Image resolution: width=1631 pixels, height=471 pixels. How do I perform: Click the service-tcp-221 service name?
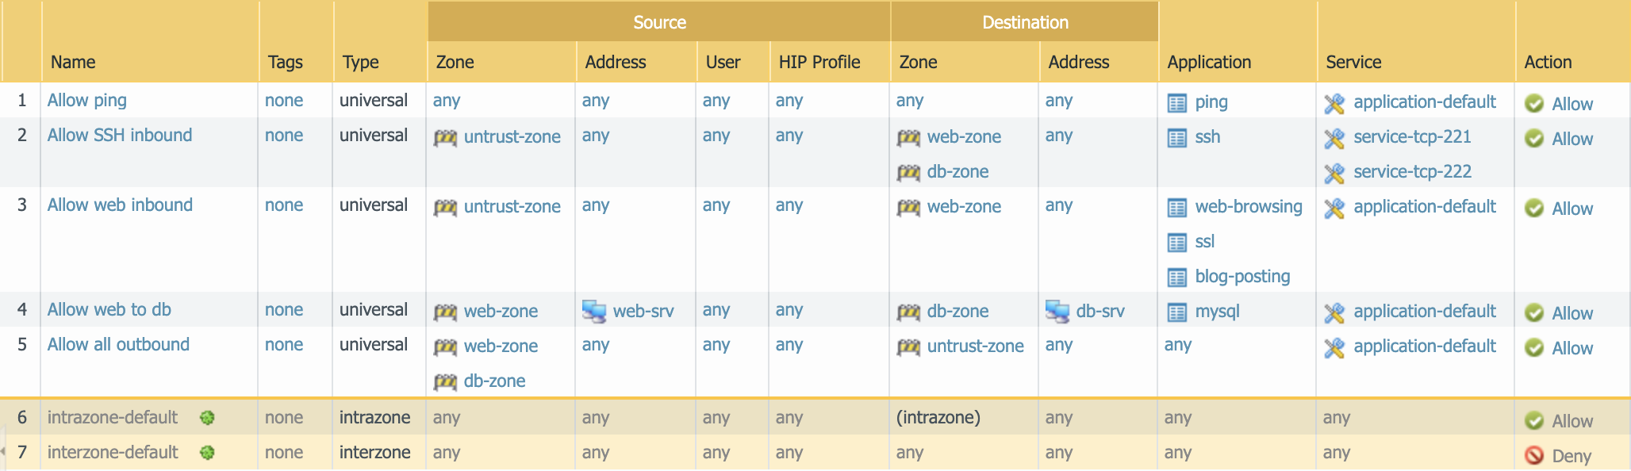[x=1412, y=137]
